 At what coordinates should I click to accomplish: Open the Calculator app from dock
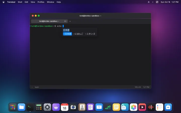pyautogui.click(x=39, y=107)
